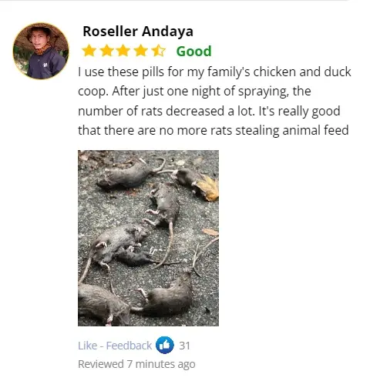Open Roseller Andaya's profile picture

click(41, 51)
